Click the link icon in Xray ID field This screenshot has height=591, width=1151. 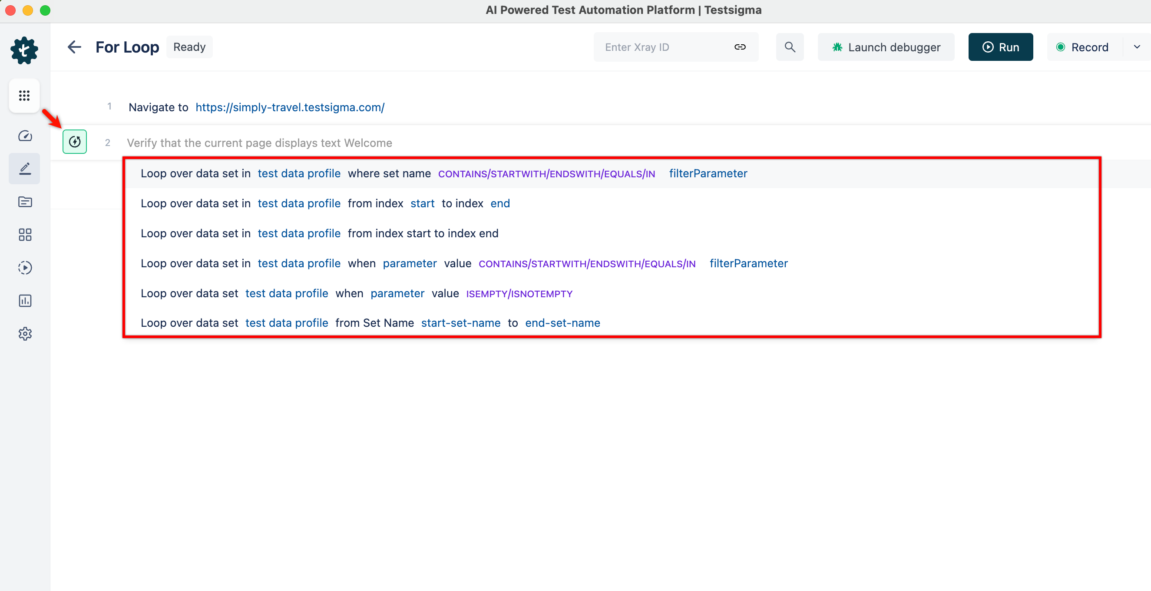[740, 47]
